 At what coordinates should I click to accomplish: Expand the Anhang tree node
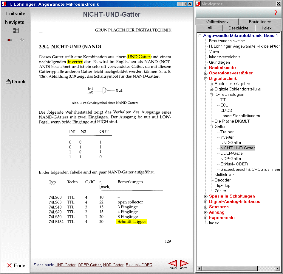tap(205, 212)
